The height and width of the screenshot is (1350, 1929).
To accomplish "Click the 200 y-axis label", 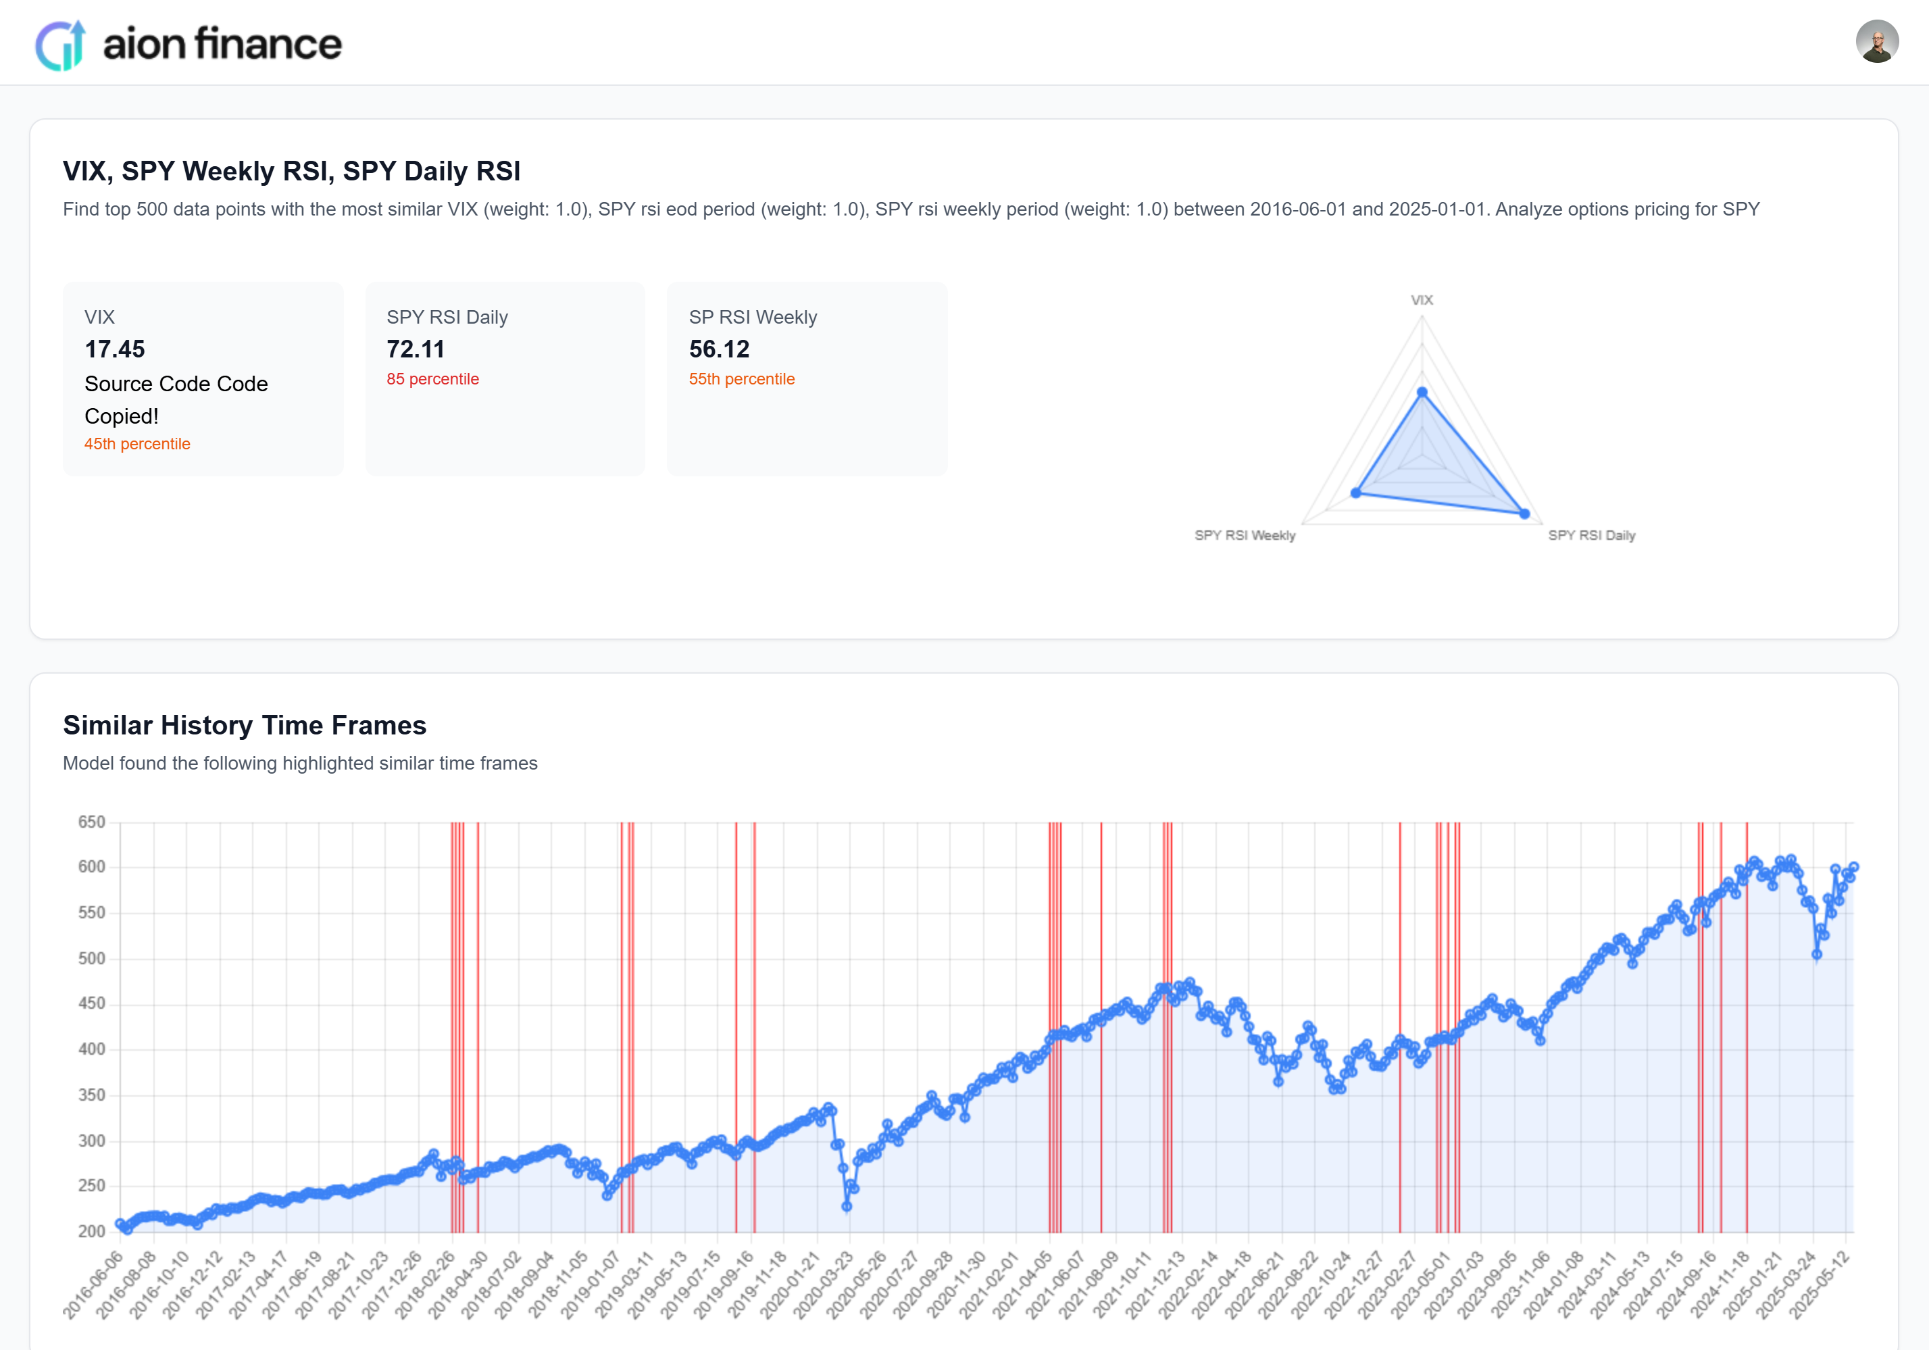I will coord(92,1232).
